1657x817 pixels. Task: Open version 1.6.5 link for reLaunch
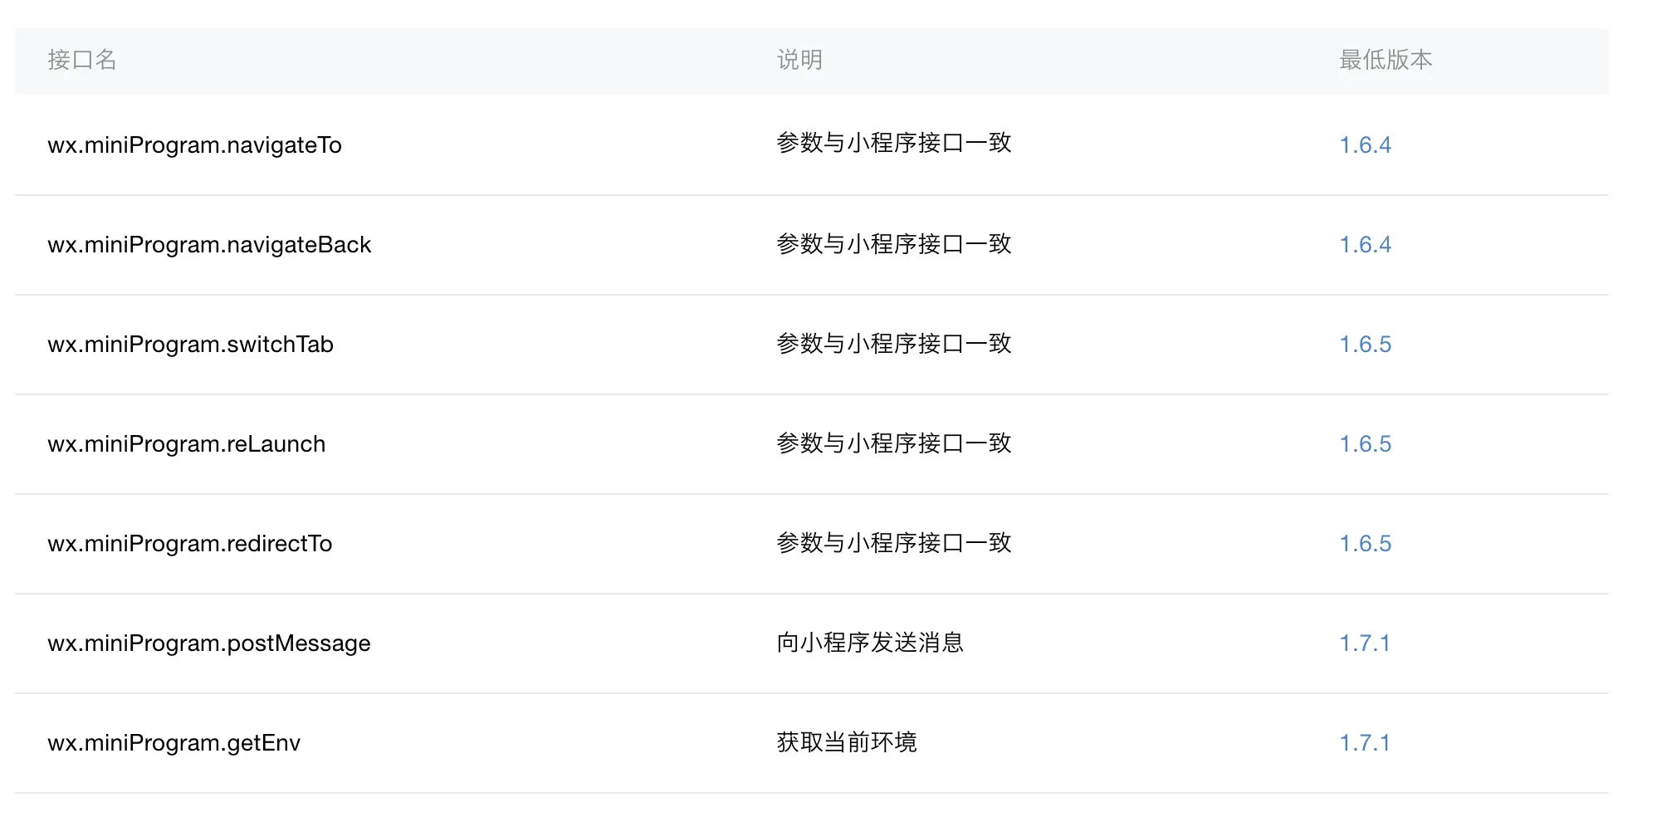(1365, 443)
